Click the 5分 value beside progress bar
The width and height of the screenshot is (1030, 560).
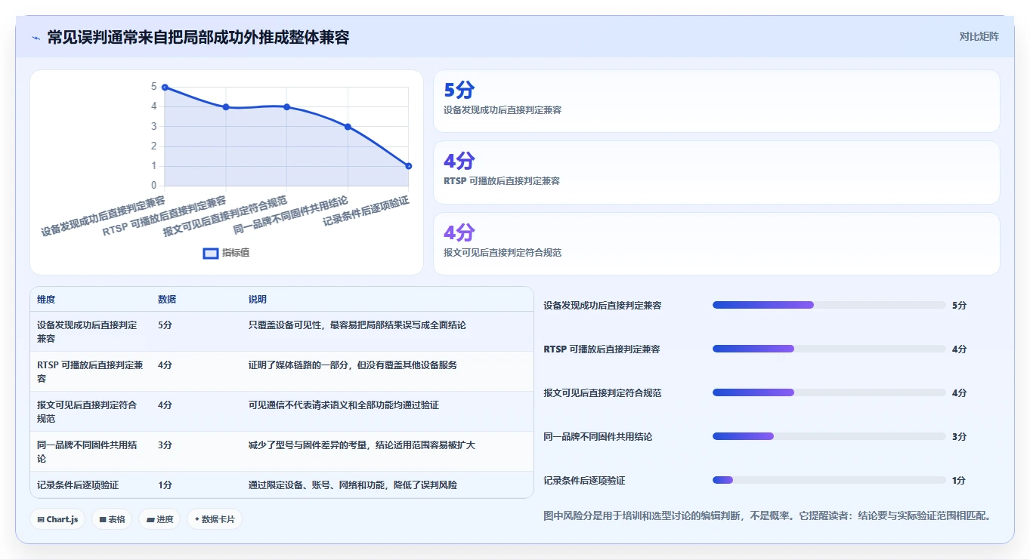click(x=960, y=305)
